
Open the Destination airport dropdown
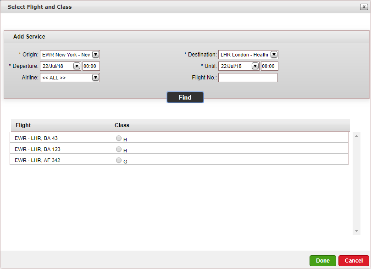pos(274,55)
